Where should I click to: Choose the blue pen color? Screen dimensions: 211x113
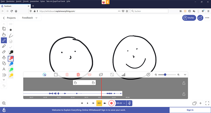pos(11,64)
